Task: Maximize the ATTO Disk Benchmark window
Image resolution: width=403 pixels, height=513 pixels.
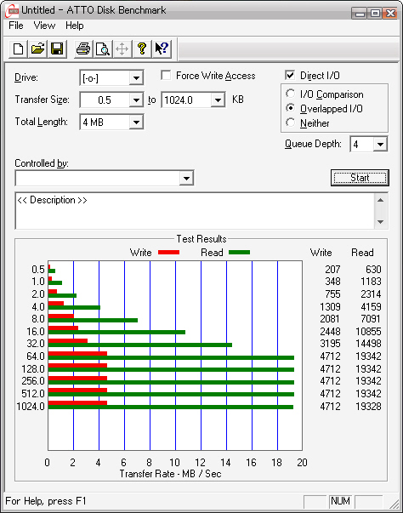Action: (x=376, y=13)
